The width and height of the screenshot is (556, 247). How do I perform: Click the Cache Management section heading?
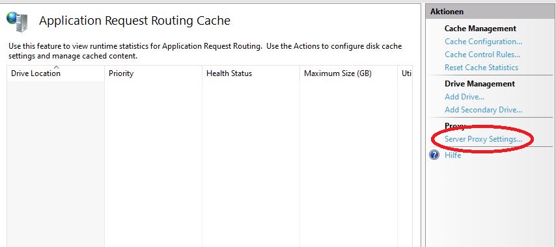pos(480,29)
